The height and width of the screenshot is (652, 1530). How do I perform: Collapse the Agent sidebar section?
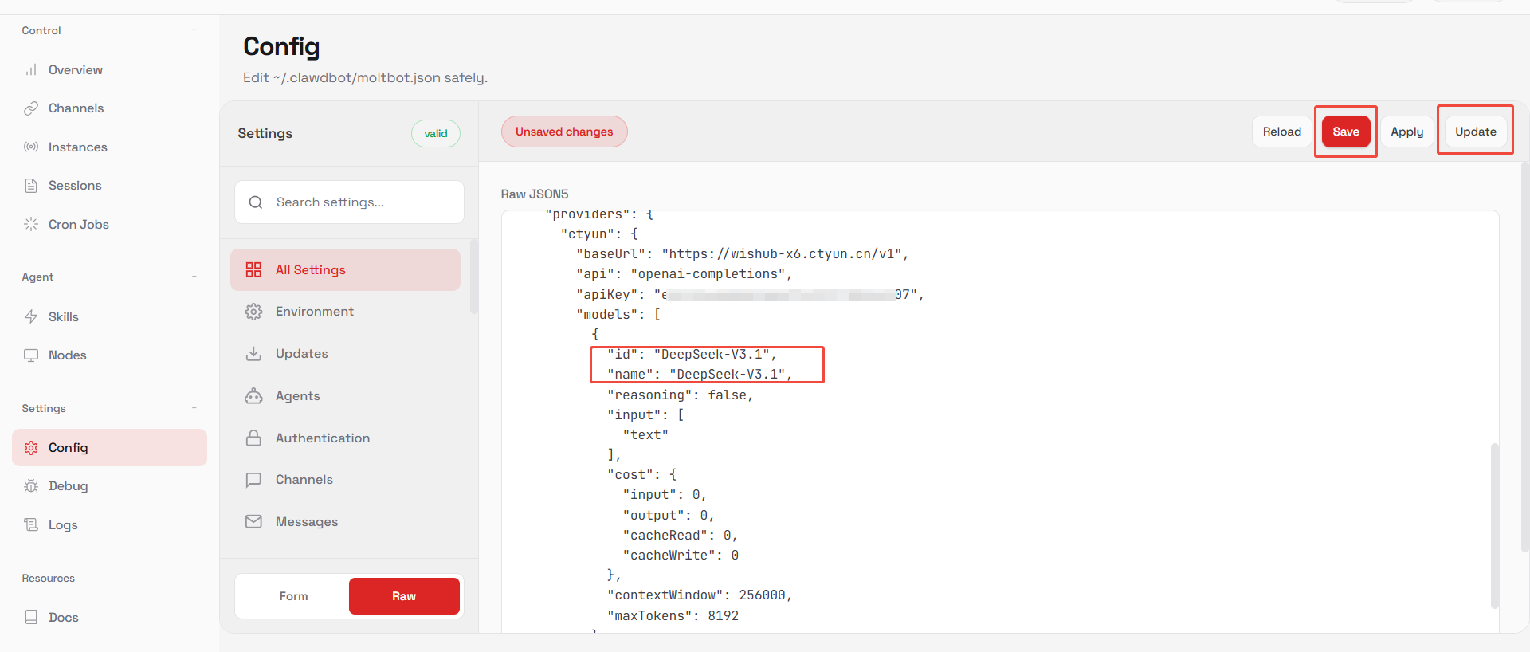[x=194, y=277]
